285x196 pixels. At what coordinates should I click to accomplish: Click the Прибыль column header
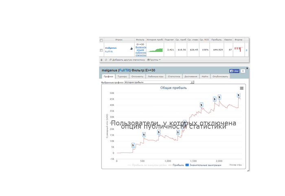(x=217, y=40)
